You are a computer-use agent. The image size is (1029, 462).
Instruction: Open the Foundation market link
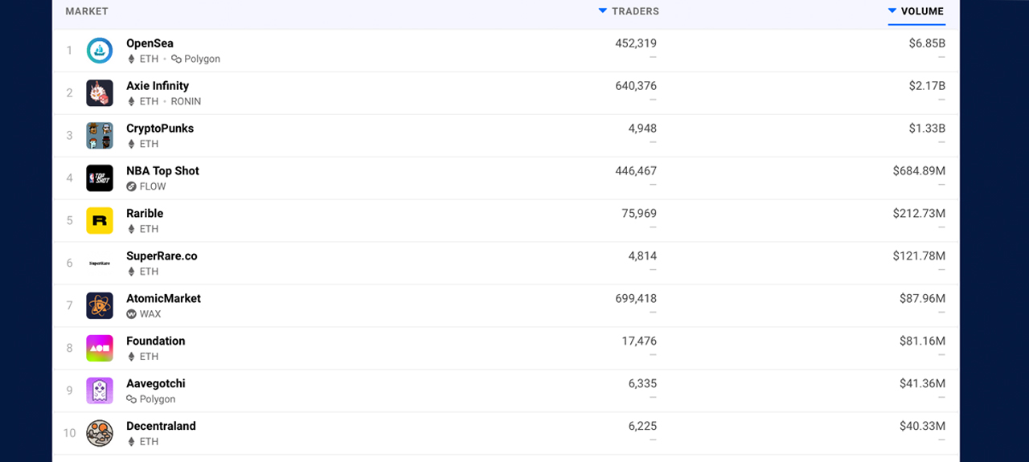tap(156, 341)
